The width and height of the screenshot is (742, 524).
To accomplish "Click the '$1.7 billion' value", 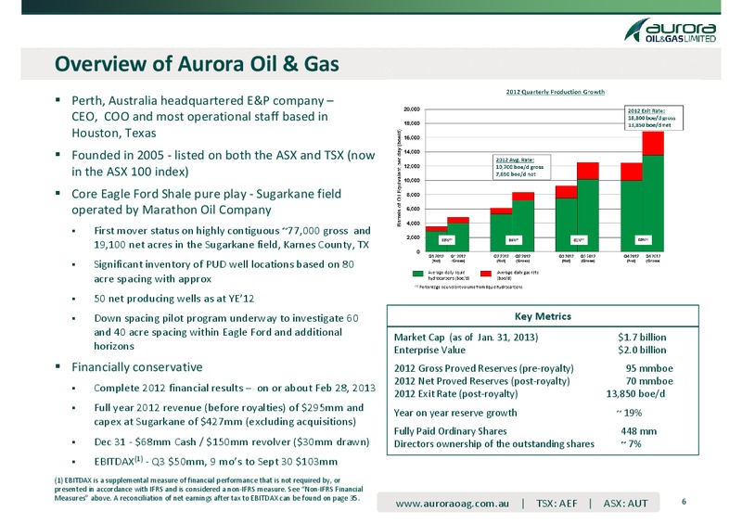I will [x=642, y=337].
